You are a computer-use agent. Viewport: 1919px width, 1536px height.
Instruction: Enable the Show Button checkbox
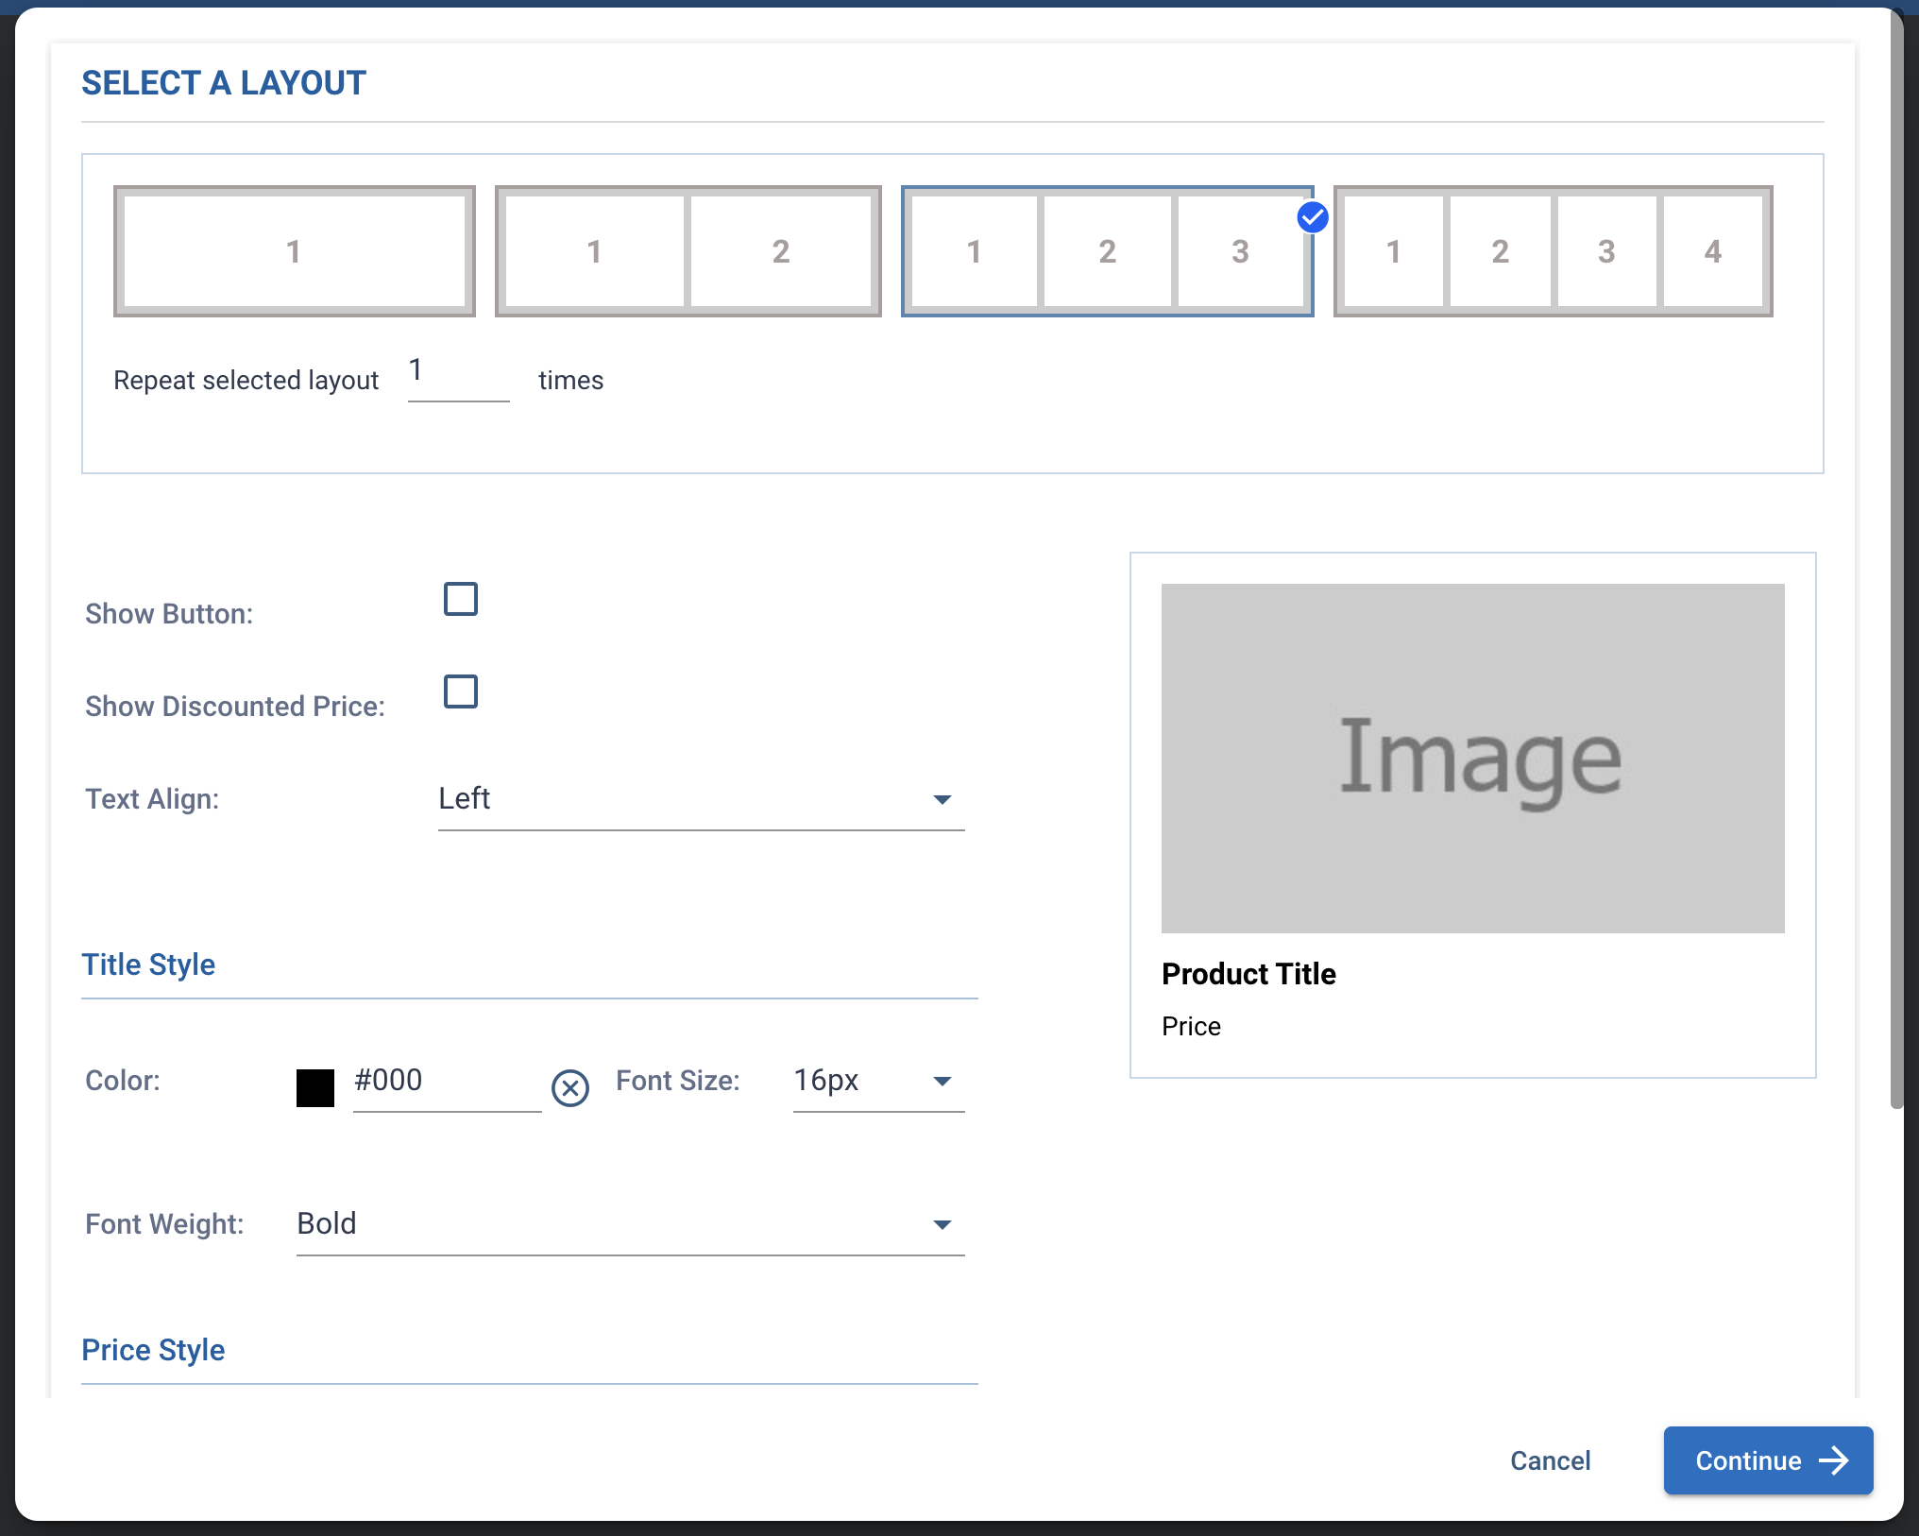point(461,599)
